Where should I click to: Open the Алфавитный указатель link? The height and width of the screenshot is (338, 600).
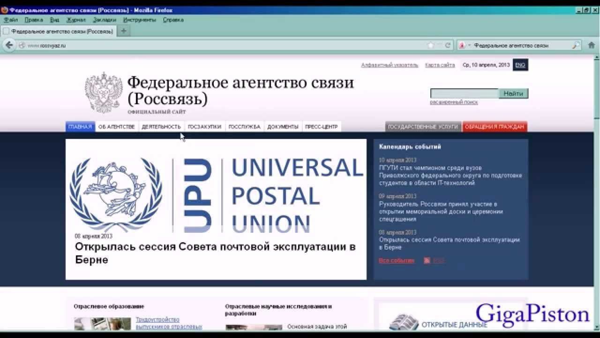tap(390, 65)
